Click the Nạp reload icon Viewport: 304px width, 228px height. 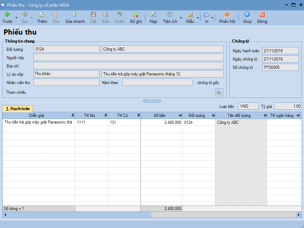[x=153, y=15]
